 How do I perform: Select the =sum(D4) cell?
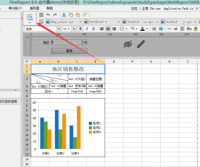(x=96, y=91)
